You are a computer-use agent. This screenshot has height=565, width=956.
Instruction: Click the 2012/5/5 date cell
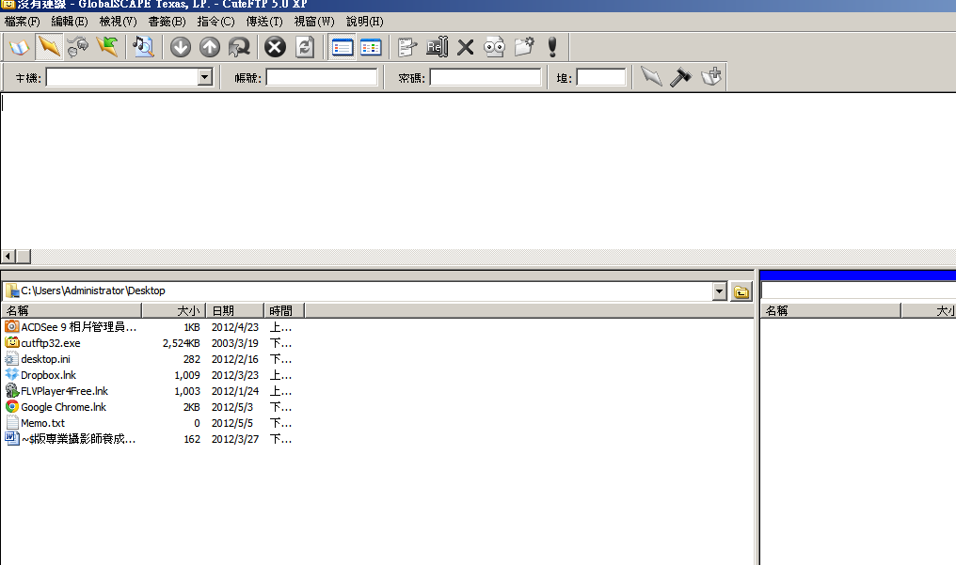[232, 423]
